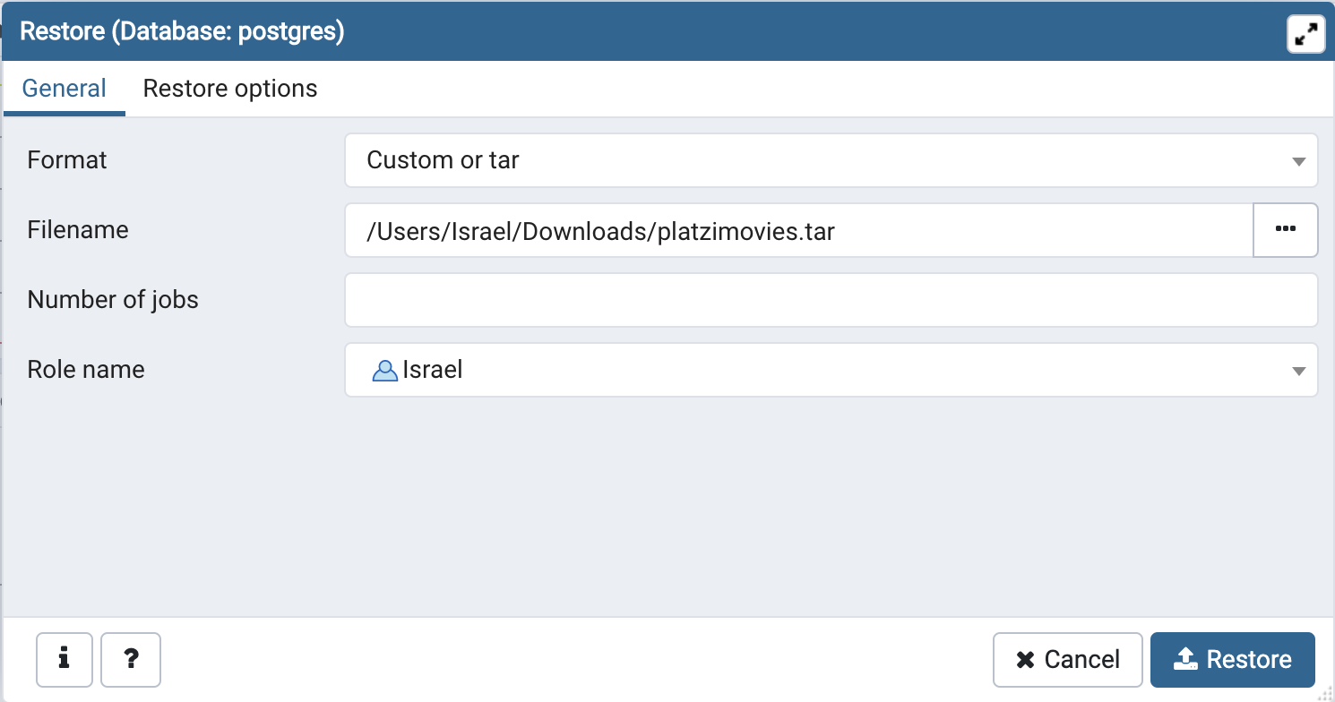The width and height of the screenshot is (1335, 702).
Task: Cancel the restore dialog
Action: pyautogui.click(x=1067, y=660)
